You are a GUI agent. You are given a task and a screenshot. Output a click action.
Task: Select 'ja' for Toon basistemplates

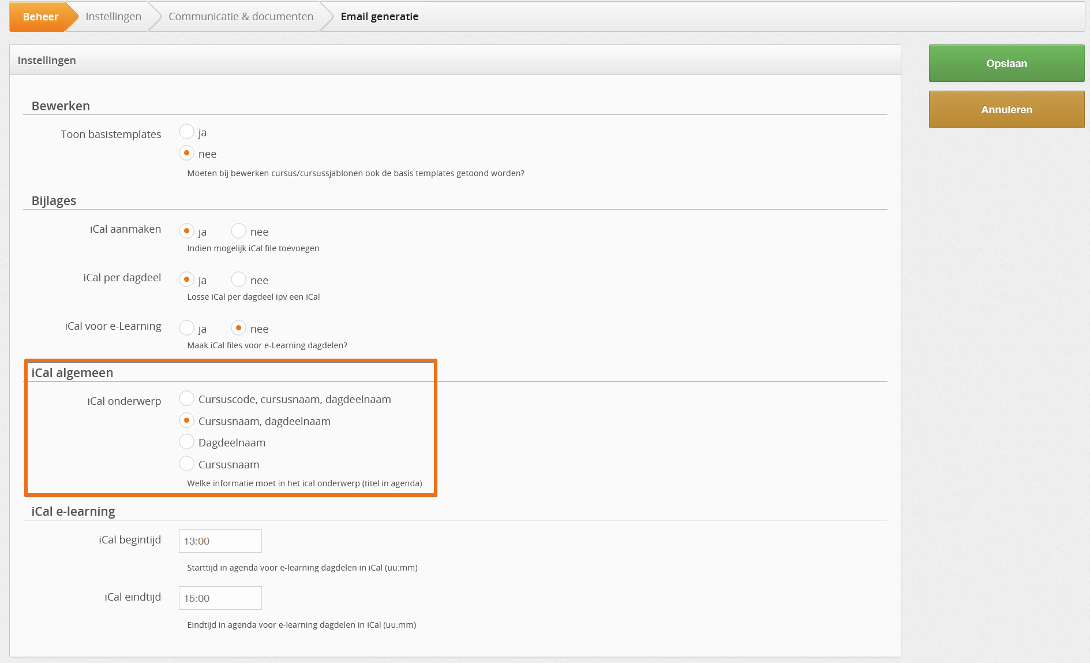click(186, 132)
